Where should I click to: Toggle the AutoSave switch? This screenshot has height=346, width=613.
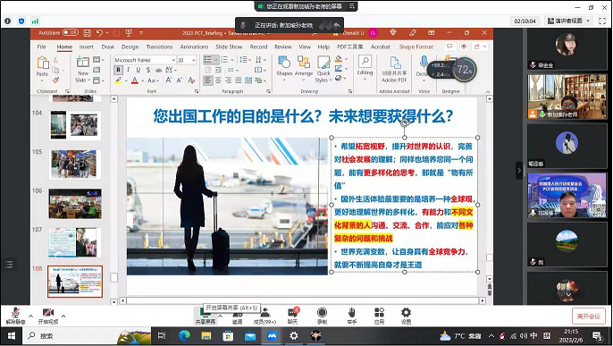click(71, 32)
